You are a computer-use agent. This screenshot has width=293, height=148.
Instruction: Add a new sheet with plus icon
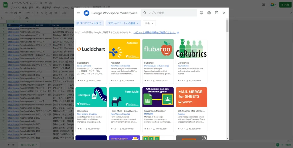(x=8, y=145)
